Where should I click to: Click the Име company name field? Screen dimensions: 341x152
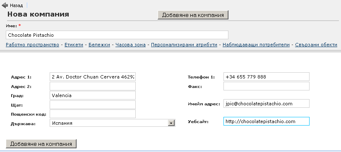(x=117, y=35)
